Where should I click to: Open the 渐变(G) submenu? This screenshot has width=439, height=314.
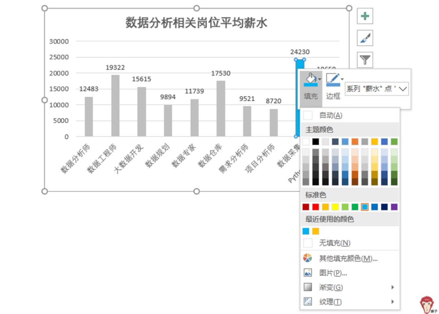350,287
